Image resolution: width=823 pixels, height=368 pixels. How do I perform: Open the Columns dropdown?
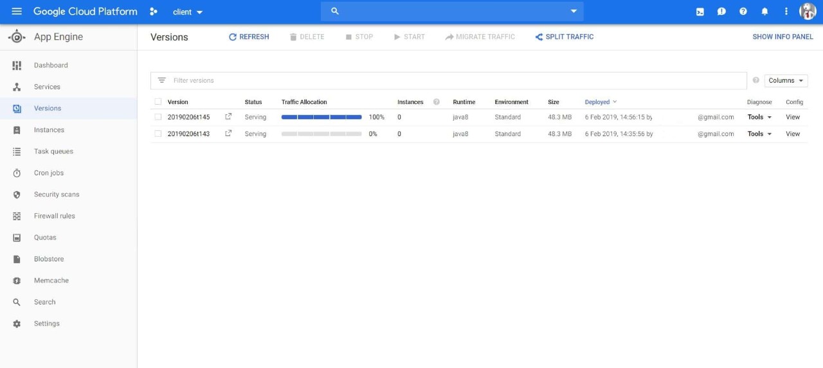pyautogui.click(x=786, y=80)
